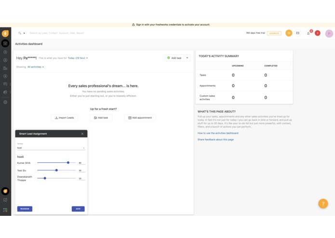Click the orange help question mark button

coord(323,204)
